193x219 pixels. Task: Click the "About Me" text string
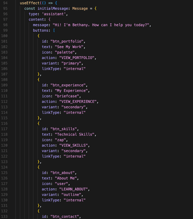click(x=66, y=178)
